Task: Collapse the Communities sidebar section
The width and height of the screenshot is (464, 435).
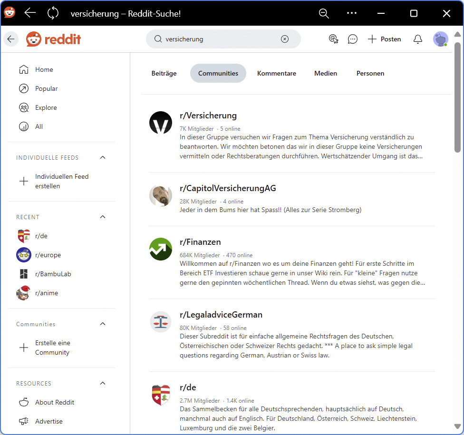Action: (103, 324)
